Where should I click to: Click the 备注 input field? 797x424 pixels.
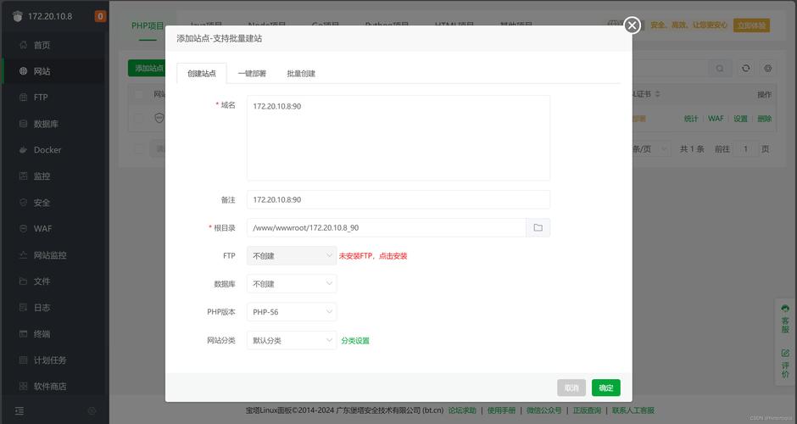click(x=398, y=199)
